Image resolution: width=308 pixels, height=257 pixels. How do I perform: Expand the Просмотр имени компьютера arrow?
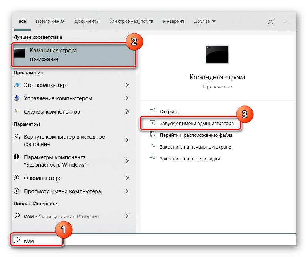click(127, 191)
